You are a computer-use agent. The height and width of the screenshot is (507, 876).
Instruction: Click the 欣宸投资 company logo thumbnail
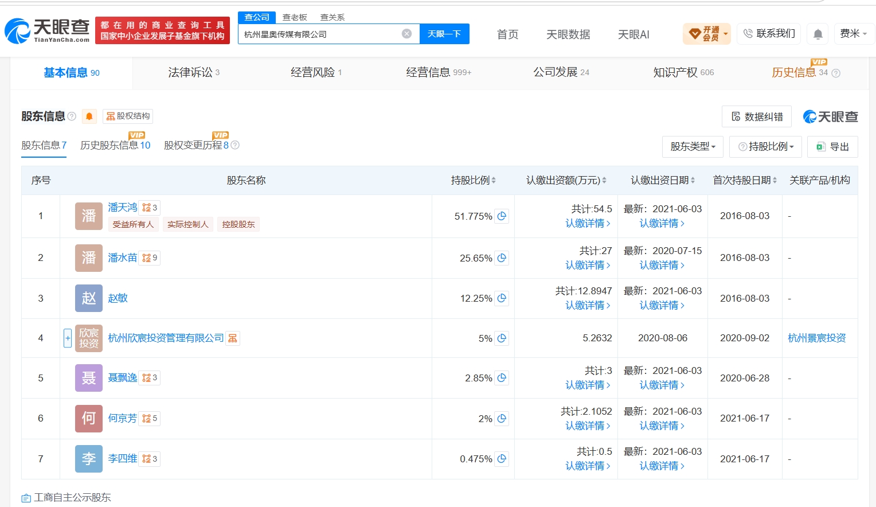pos(89,338)
